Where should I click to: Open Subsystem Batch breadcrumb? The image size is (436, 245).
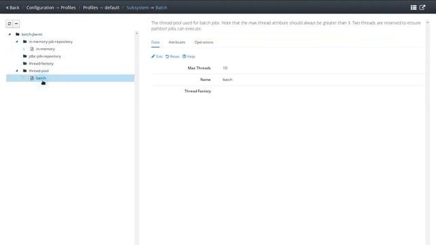click(x=146, y=7)
